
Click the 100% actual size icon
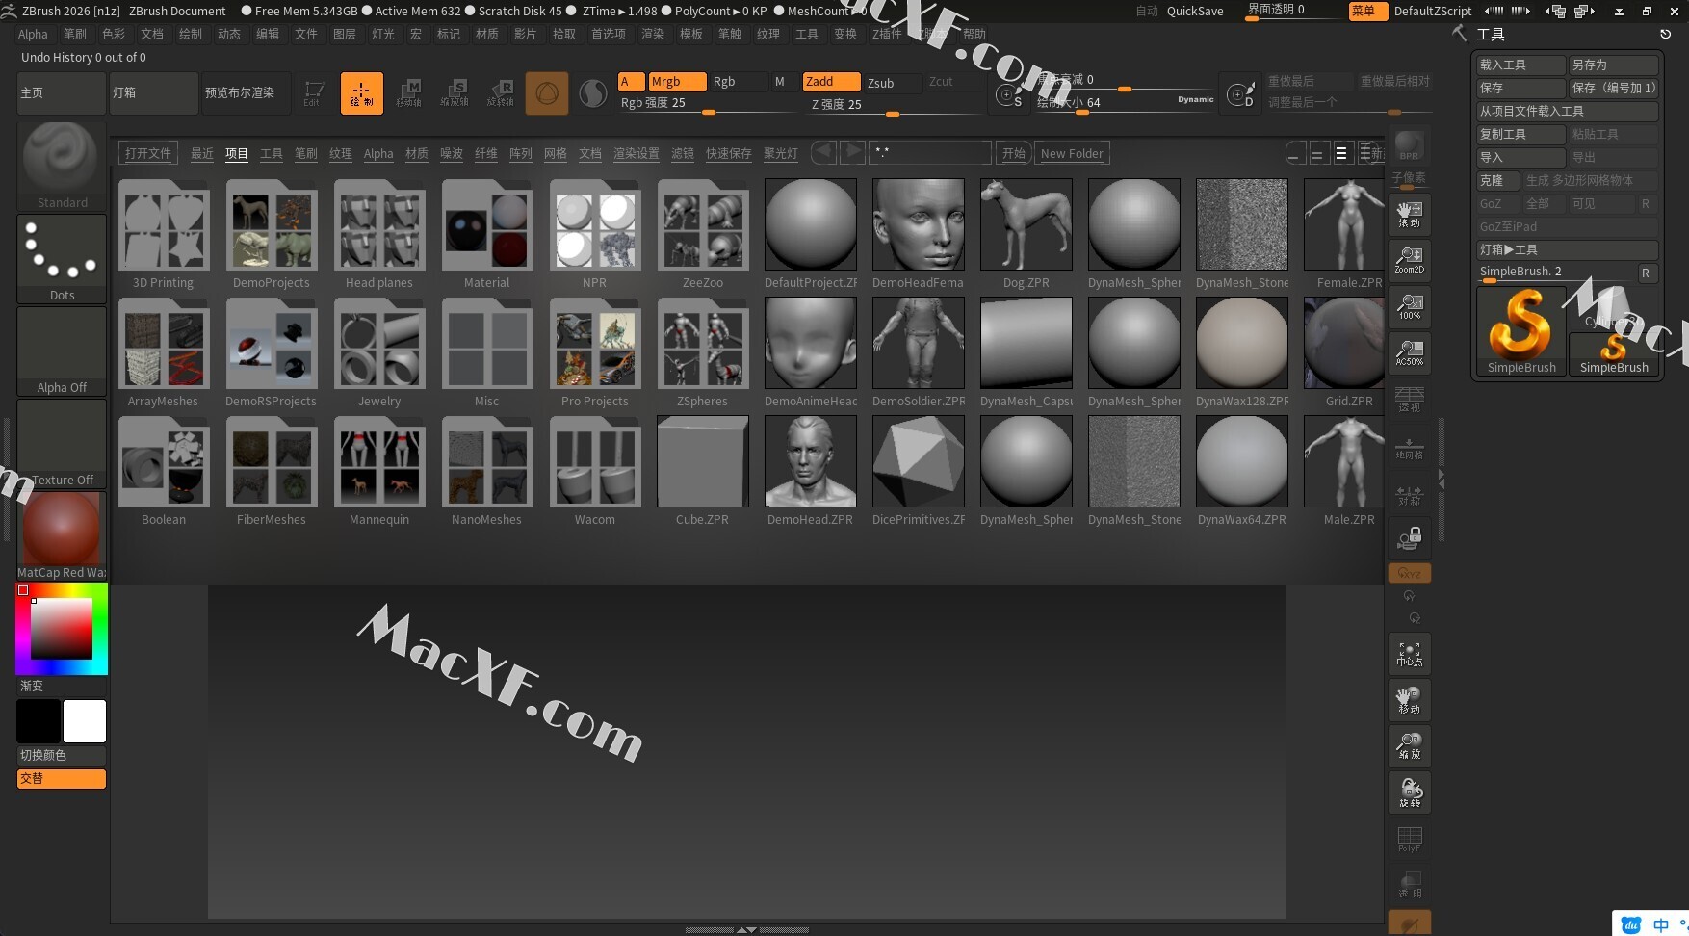point(1409,306)
